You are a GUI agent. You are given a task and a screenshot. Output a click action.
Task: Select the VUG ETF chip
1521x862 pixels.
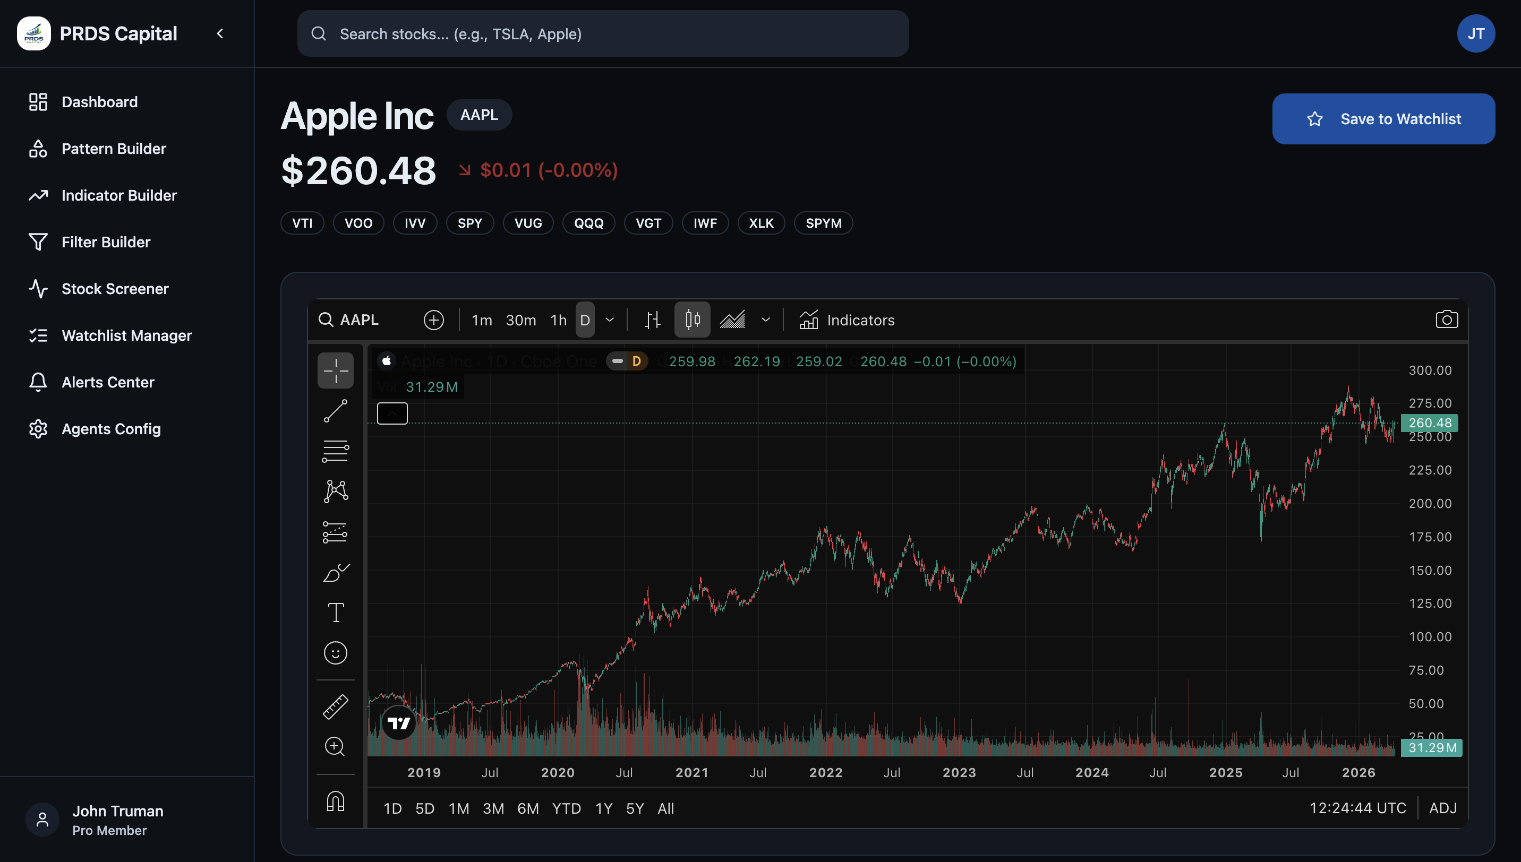pyautogui.click(x=528, y=223)
